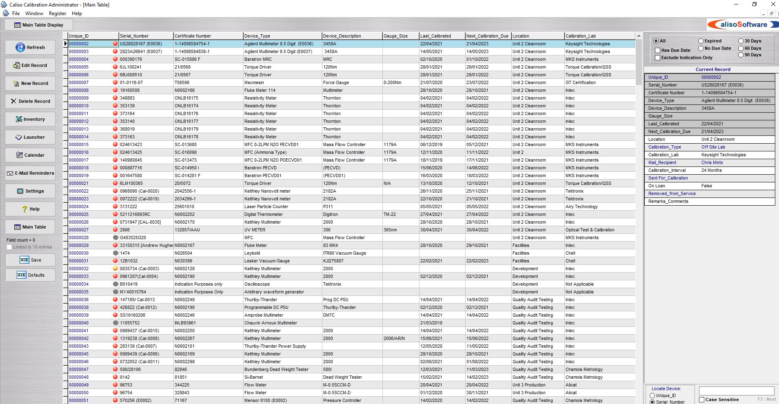Sort by Calibration_Lab column header

click(x=600, y=36)
